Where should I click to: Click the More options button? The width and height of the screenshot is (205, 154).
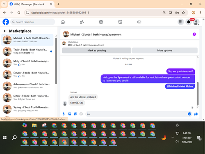[165, 51]
